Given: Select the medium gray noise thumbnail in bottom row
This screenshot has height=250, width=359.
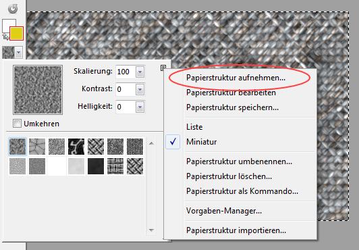Looking at the screenshot, I should click(37, 166).
